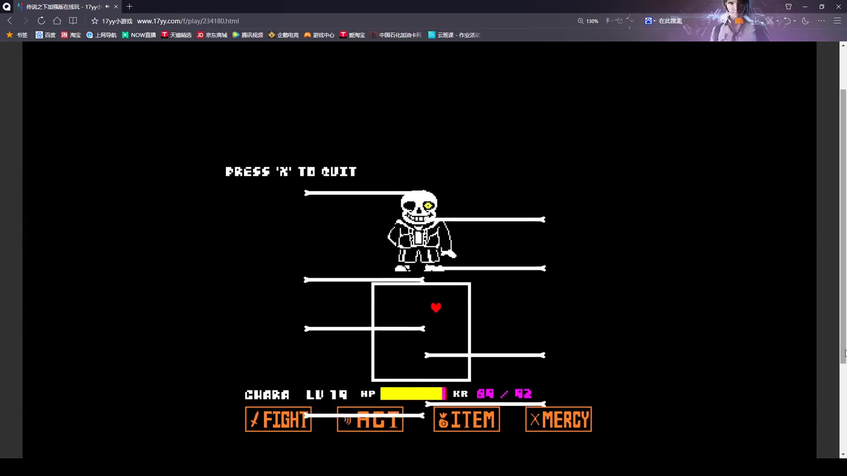Open the search engine dropdown
Screen dimensions: 847x476
point(654,21)
